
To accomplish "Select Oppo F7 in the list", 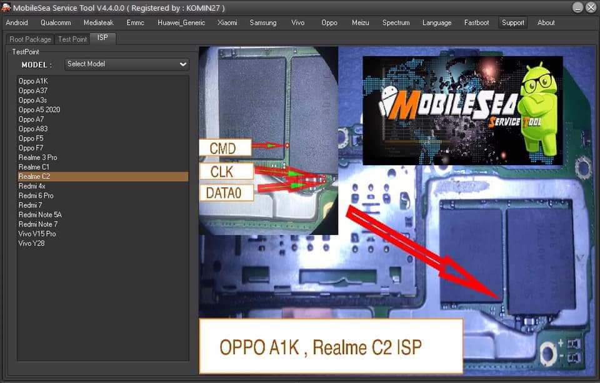I will pyautogui.click(x=102, y=148).
